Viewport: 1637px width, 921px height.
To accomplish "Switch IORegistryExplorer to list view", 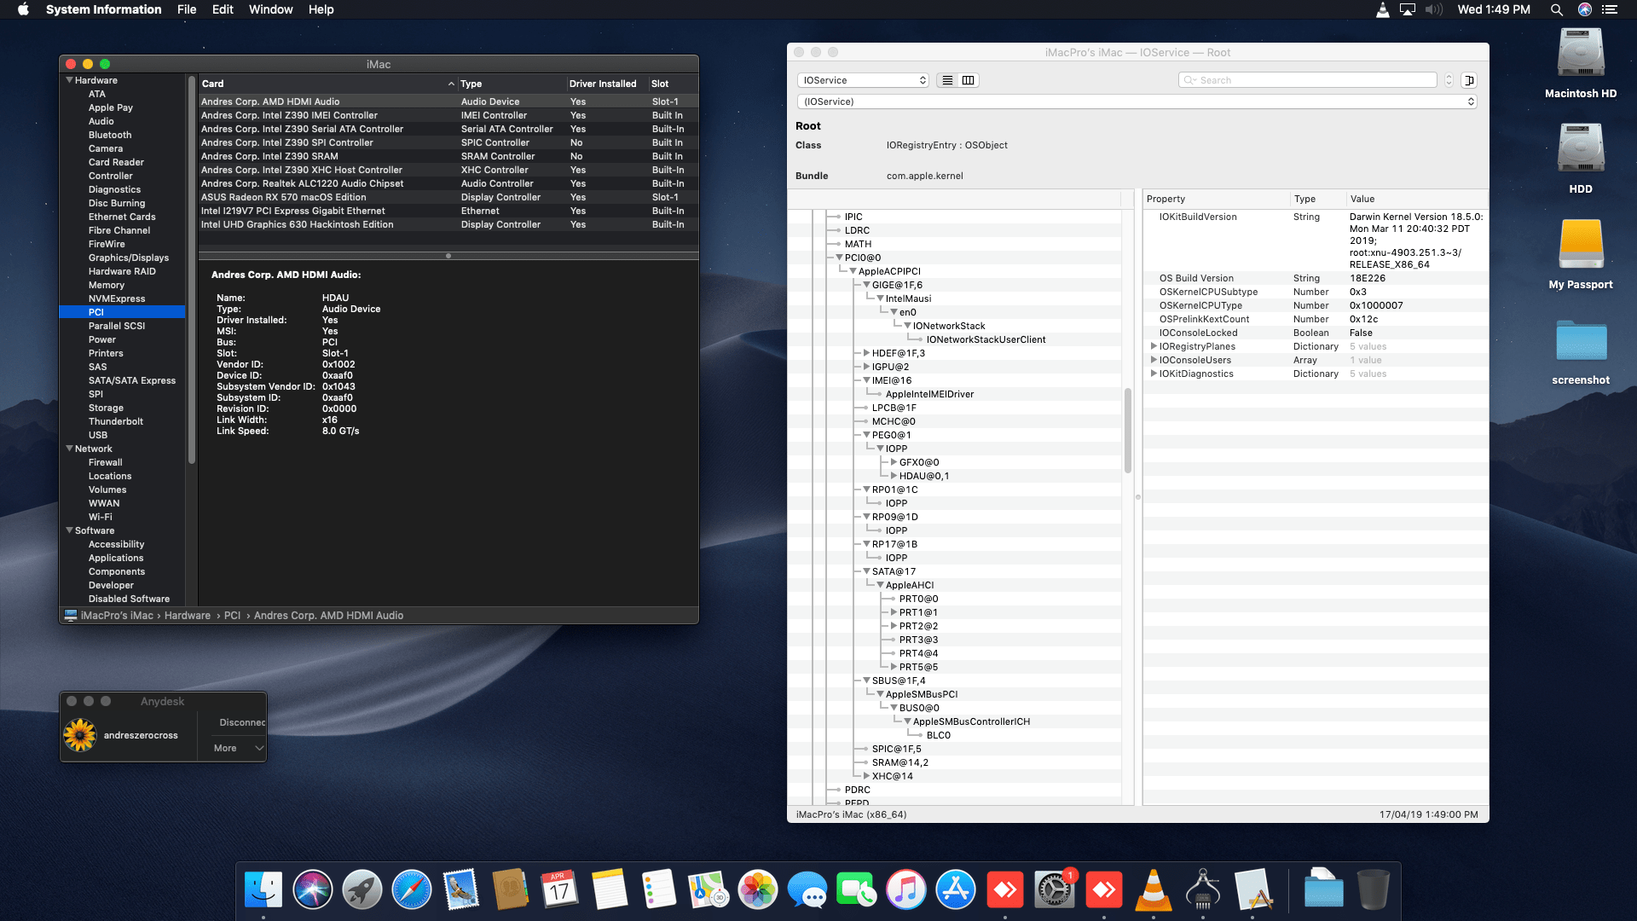I will coord(947,80).
